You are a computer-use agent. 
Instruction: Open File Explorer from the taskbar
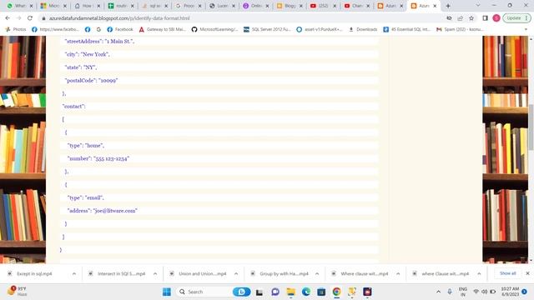click(x=291, y=292)
